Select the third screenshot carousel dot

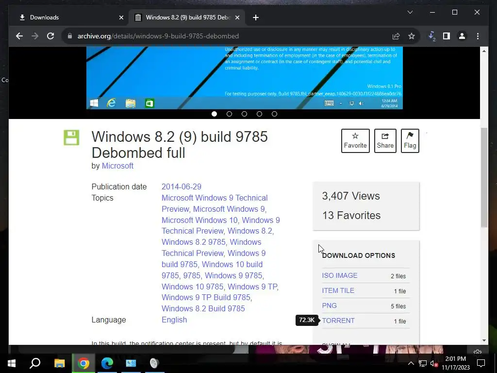coord(245,114)
